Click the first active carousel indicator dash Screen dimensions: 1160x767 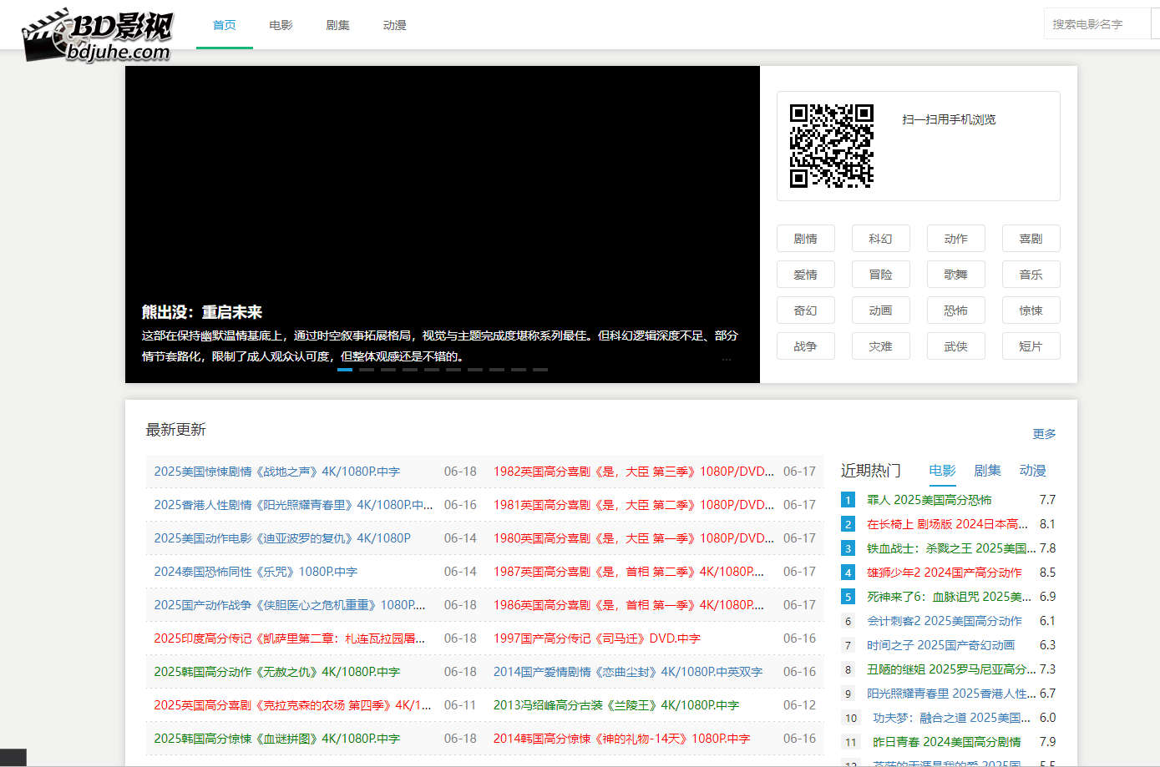coord(345,369)
